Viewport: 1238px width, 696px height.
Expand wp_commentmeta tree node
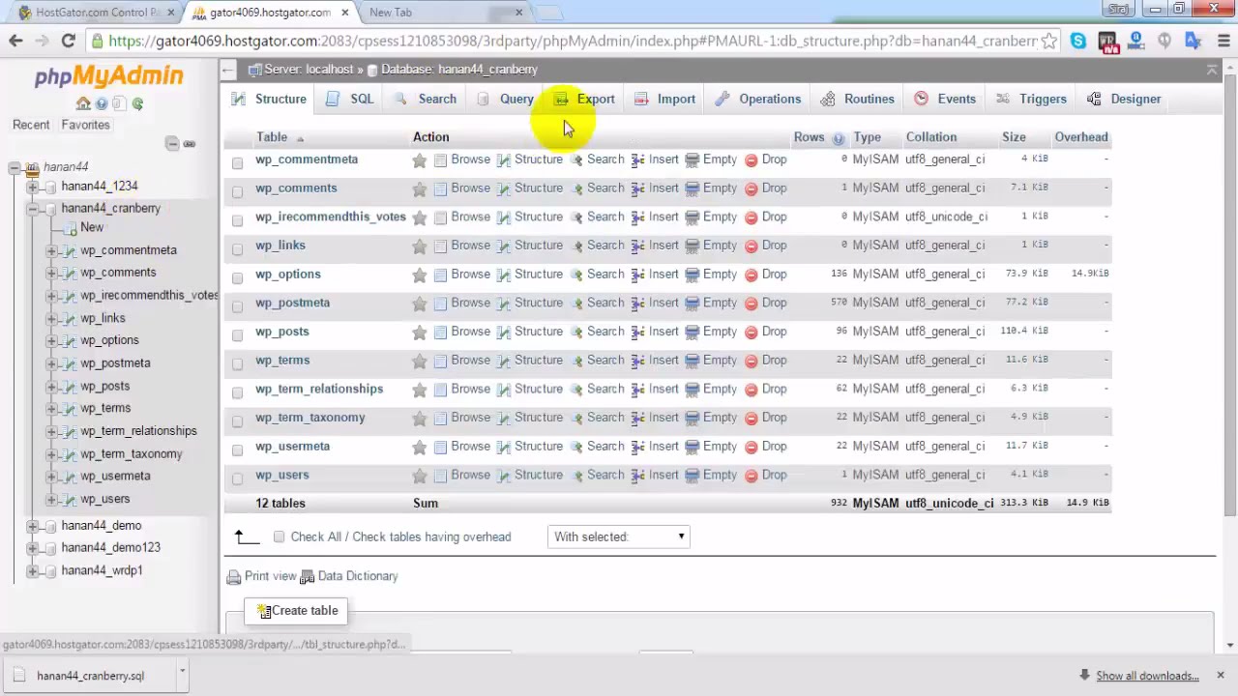(51, 250)
